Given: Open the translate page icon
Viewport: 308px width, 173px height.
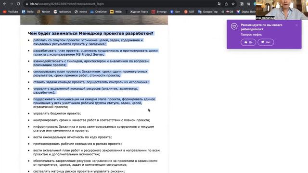Looking at the screenshot, I should (x=219, y=4).
